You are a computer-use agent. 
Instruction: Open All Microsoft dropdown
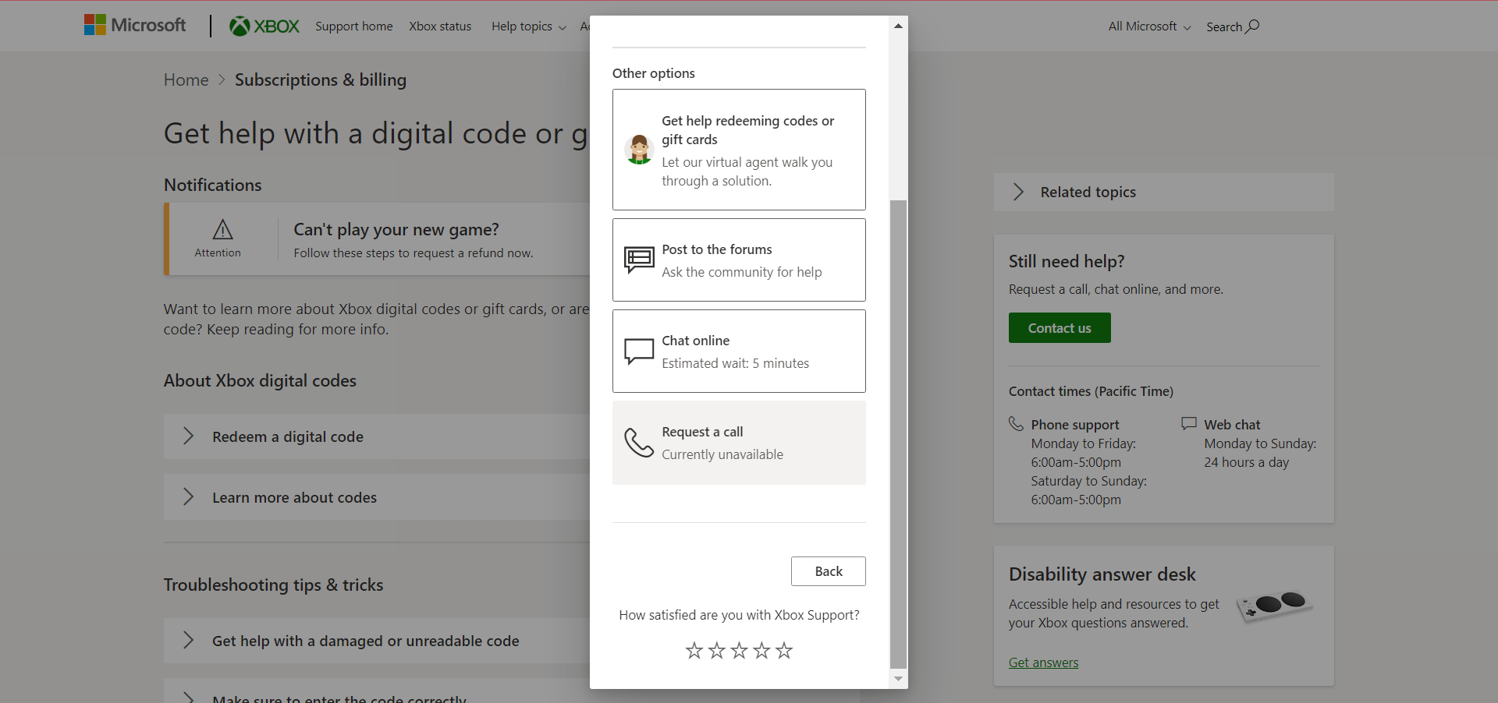click(1149, 26)
